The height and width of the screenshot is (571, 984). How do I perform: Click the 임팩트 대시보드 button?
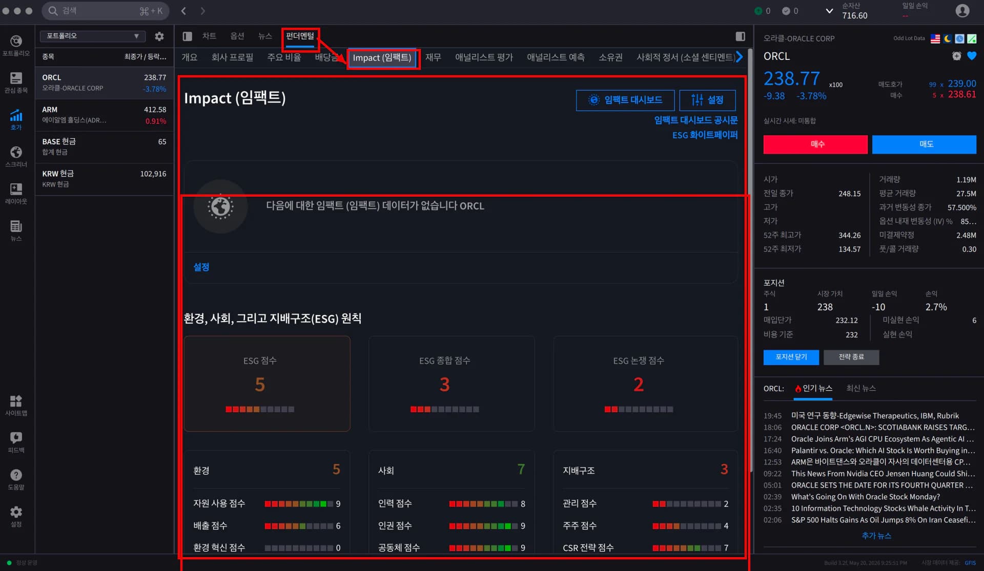625,100
